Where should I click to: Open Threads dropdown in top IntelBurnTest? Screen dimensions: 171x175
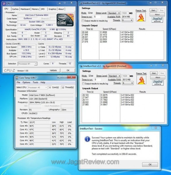(x=127, y=20)
